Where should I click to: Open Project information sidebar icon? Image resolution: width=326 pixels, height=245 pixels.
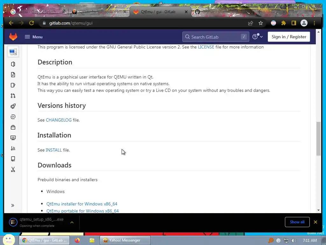pos(13,64)
